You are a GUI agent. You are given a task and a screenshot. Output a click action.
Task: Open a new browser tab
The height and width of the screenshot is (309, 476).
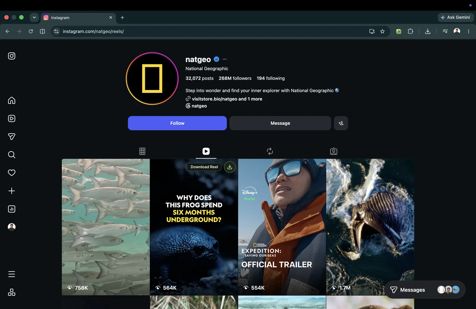(x=122, y=18)
